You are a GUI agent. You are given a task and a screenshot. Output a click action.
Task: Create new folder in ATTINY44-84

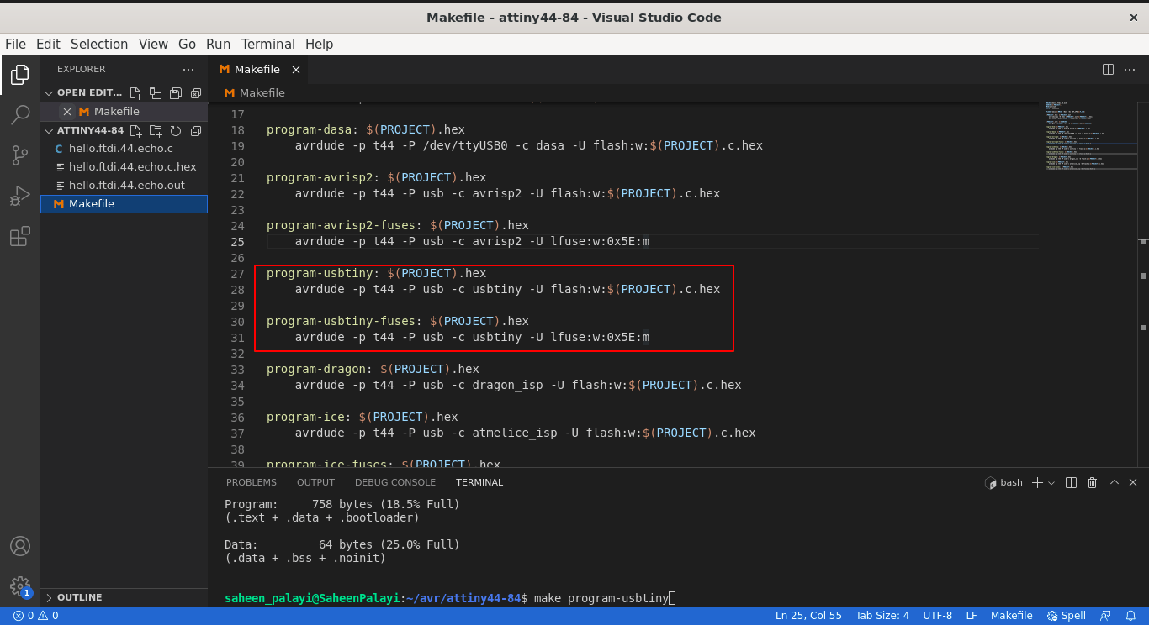(x=156, y=131)
